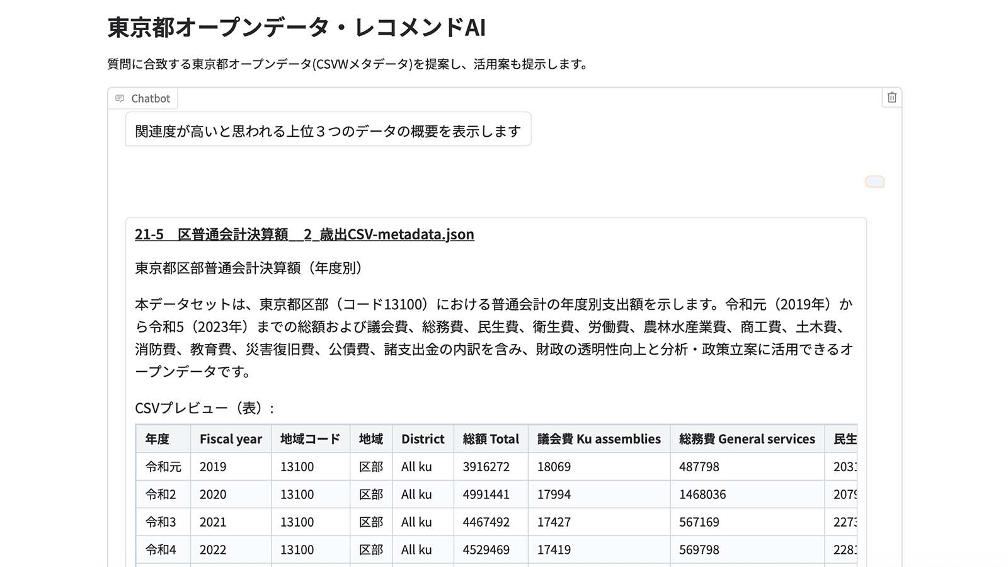Clear the chat with the trash icon
1008x567 pixels.
(891, 98)
